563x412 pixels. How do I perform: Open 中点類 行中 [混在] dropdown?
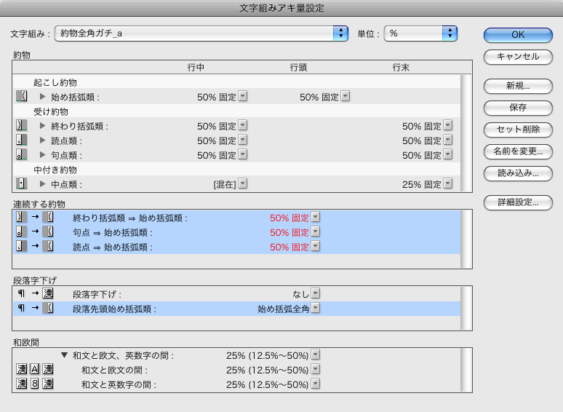tap(243, 183)
